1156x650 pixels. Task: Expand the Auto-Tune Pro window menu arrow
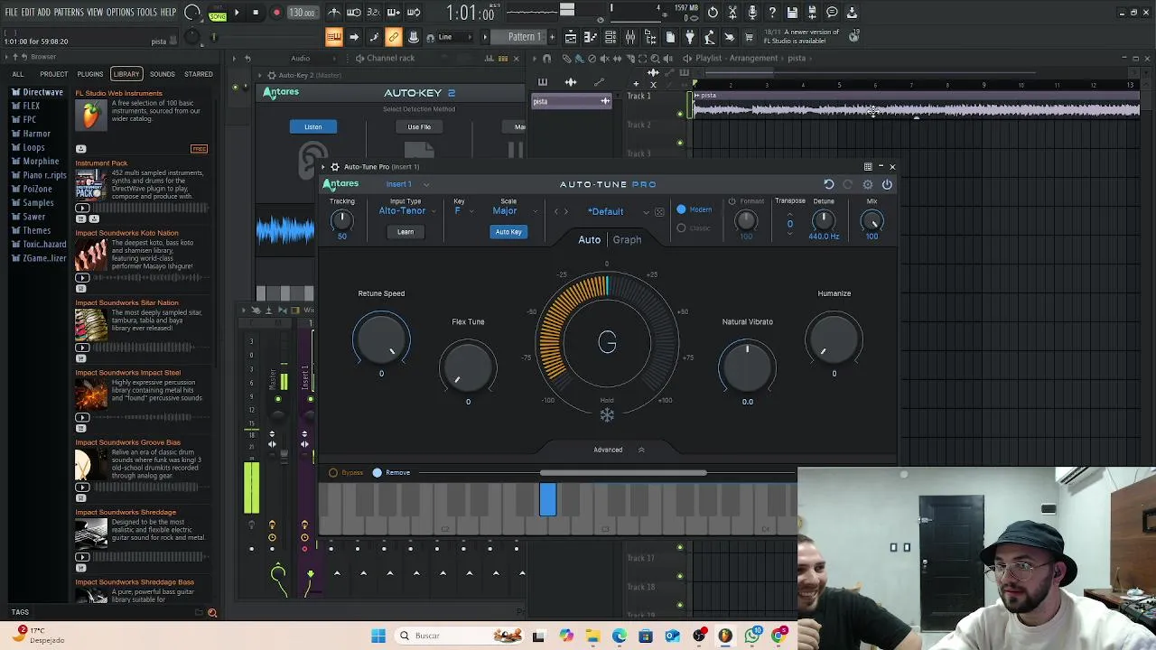point(324,167)
